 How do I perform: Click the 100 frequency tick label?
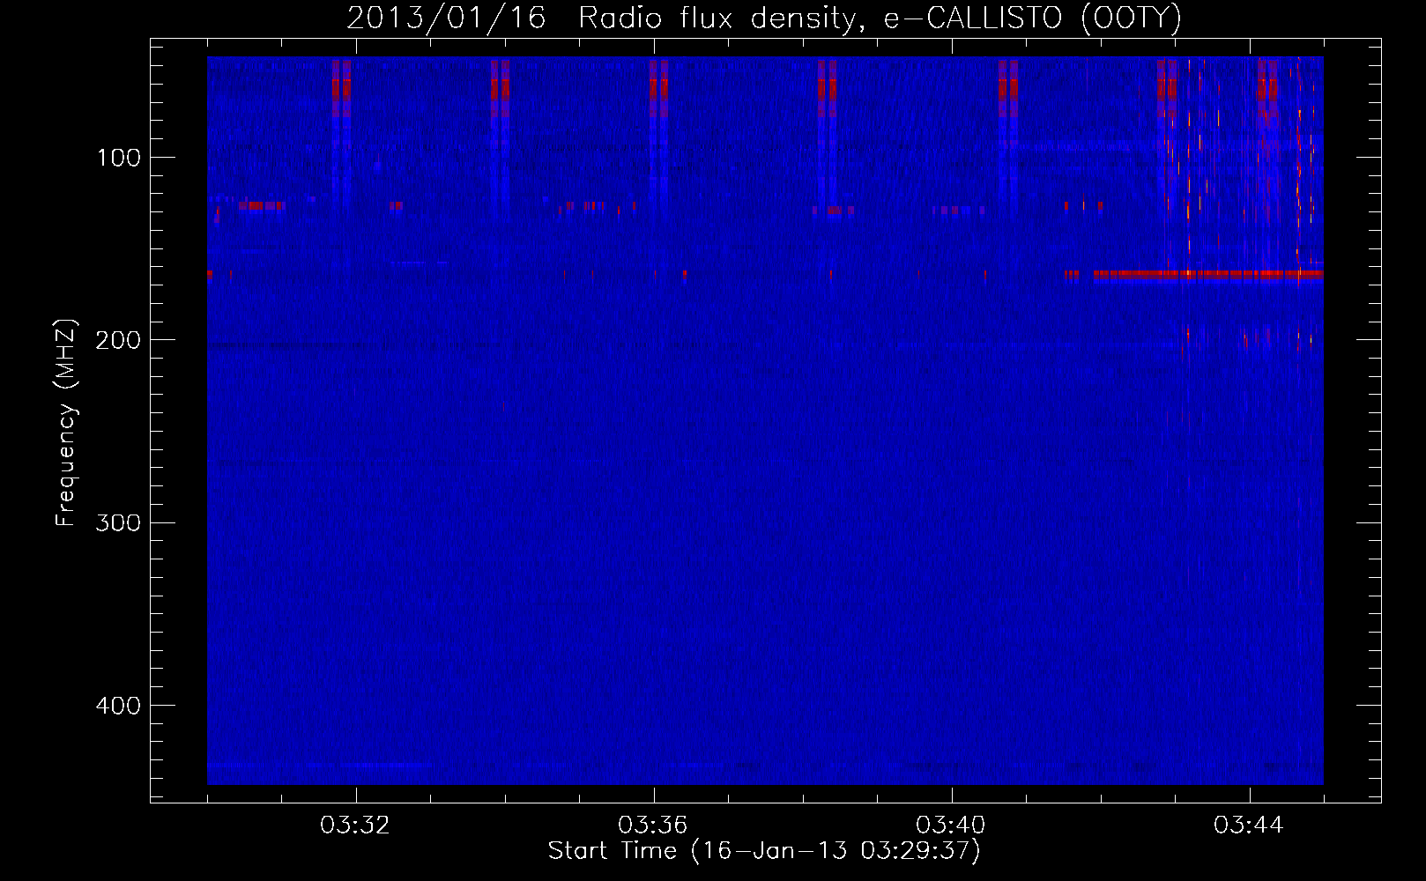pos(119,158)
